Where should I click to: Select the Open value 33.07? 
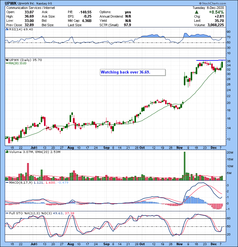pos(29,12)
